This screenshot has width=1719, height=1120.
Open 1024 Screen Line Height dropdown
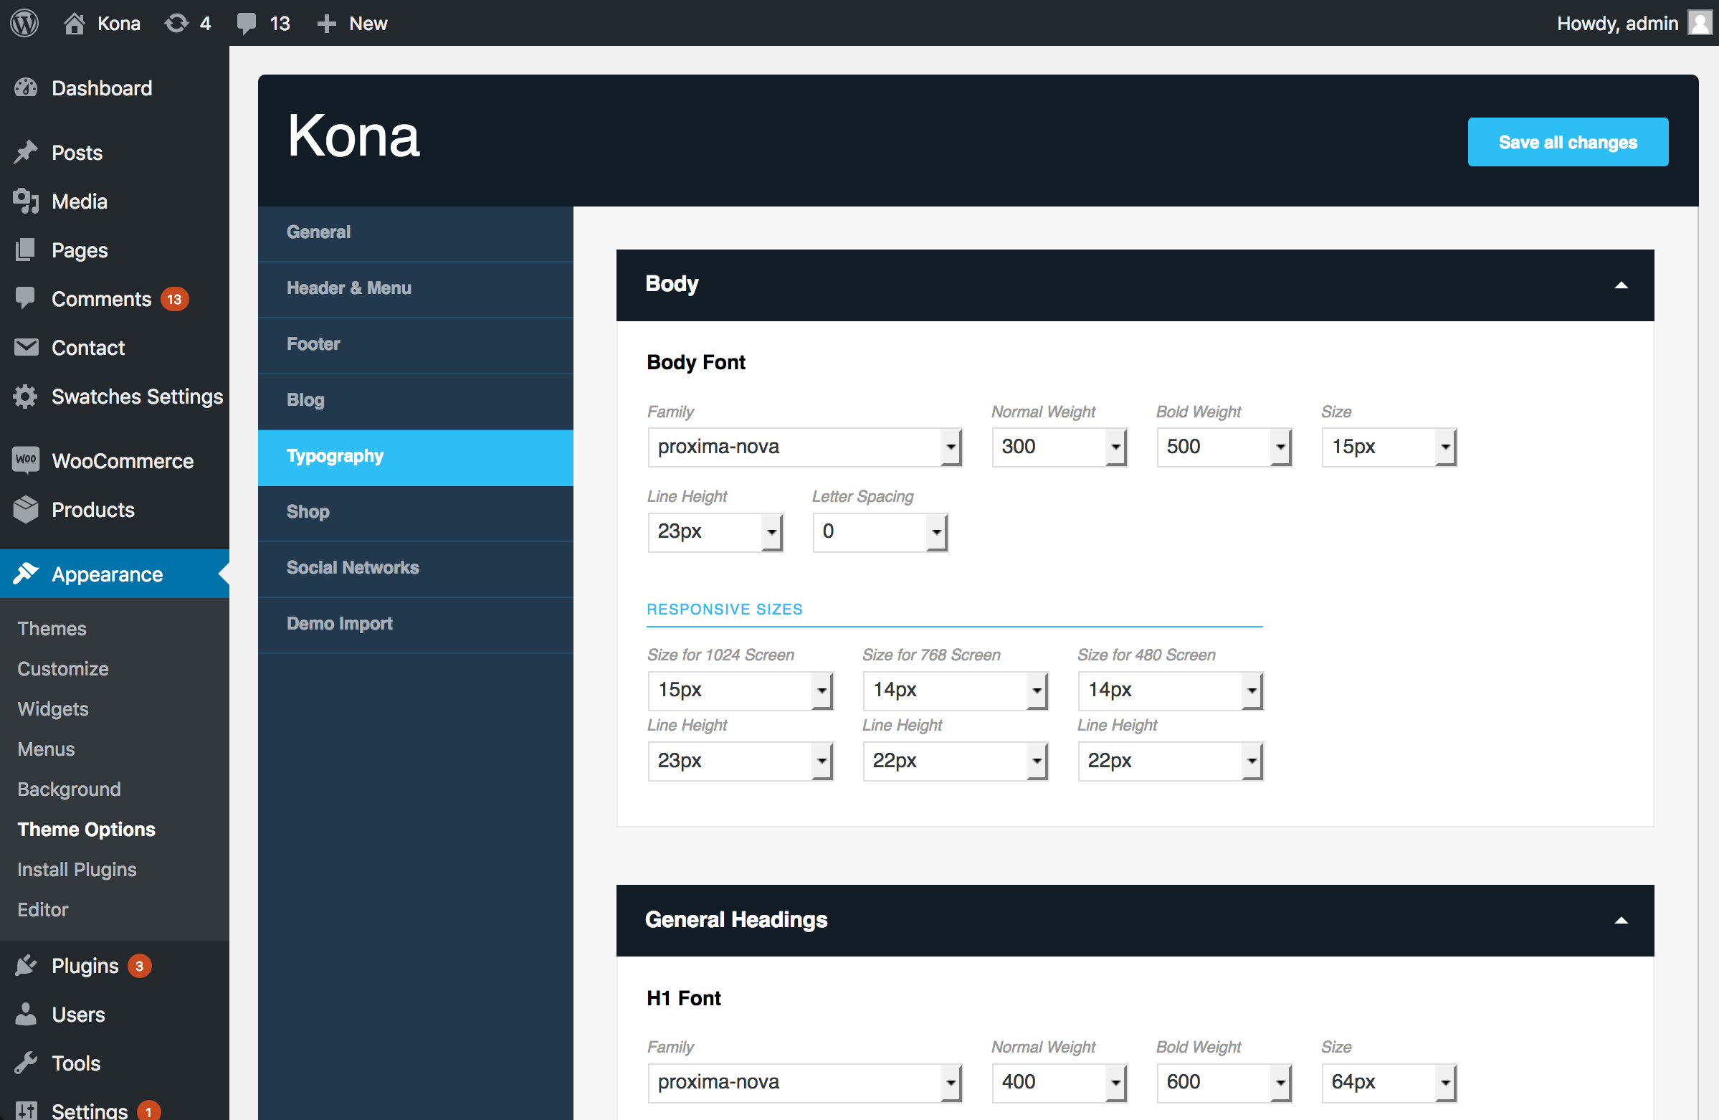(x=741, y=761)
